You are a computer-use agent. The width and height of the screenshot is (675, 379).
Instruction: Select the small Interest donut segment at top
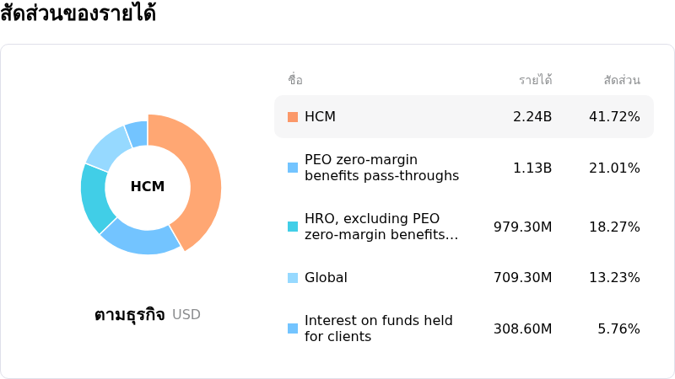138,133
